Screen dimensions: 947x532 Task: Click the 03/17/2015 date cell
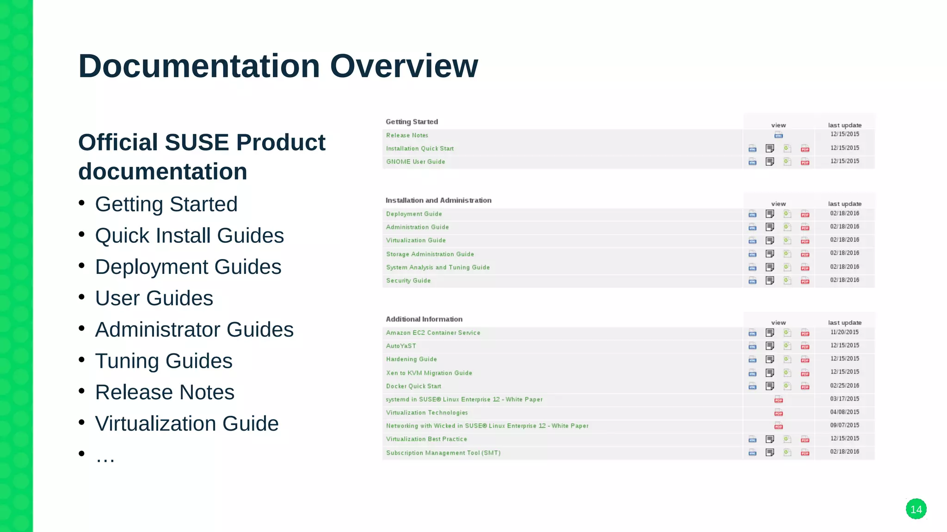coord(844,399)
